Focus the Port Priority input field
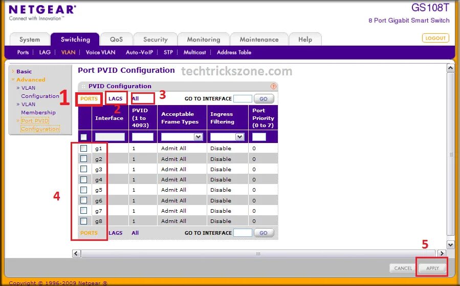Screen dimensions: 460x286 coord(259,137)
